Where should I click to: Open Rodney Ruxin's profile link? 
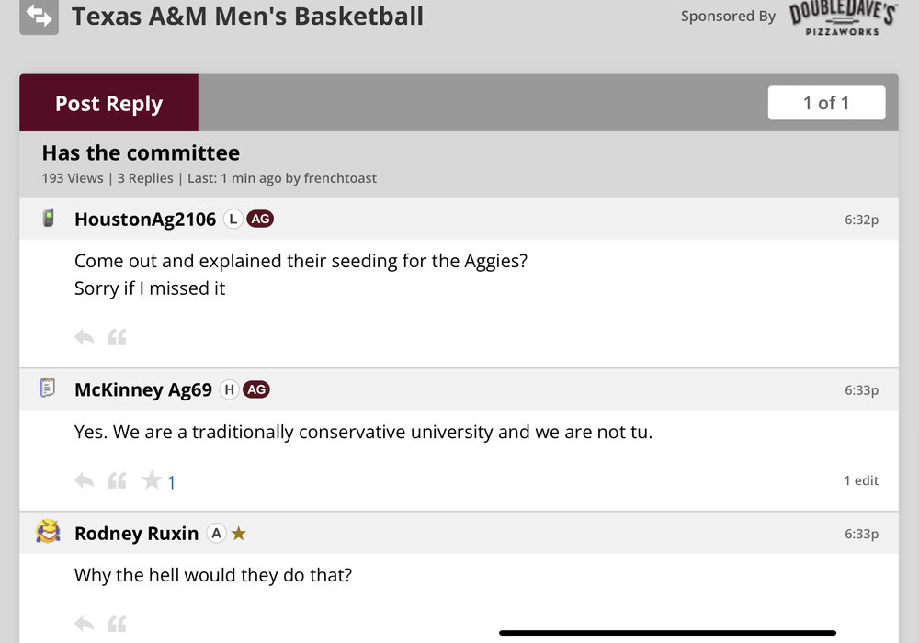136,534
